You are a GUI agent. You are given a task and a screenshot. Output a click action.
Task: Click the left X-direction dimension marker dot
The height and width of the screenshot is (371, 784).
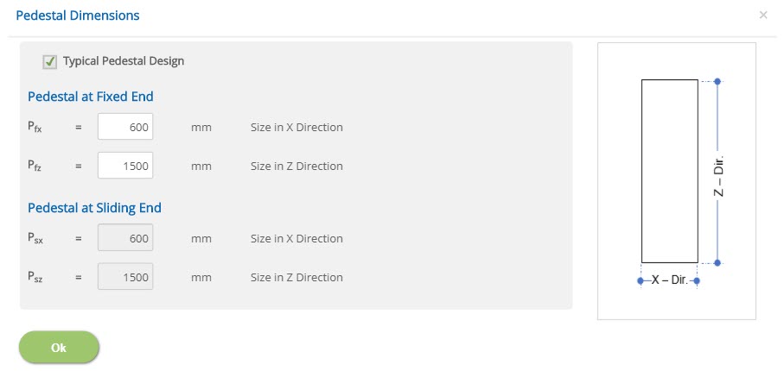pyautogui.click(x=640, y=281)
